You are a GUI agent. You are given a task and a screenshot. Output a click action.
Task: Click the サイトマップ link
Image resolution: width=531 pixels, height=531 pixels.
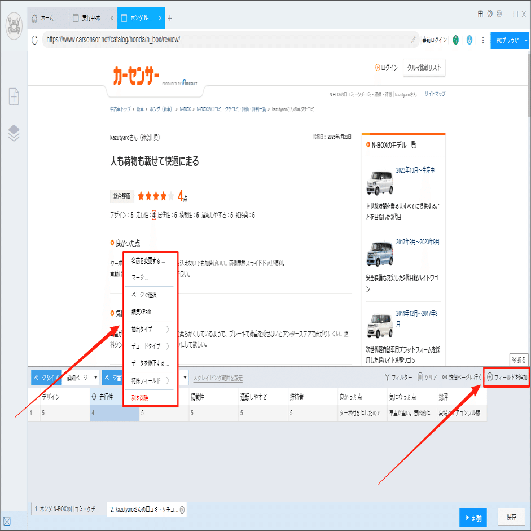[435, 94]
